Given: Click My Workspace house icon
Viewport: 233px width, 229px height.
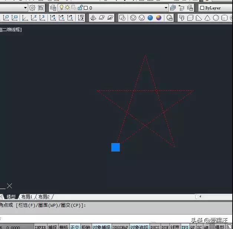Looking at the screenshot, I should [x=41, y=8].
